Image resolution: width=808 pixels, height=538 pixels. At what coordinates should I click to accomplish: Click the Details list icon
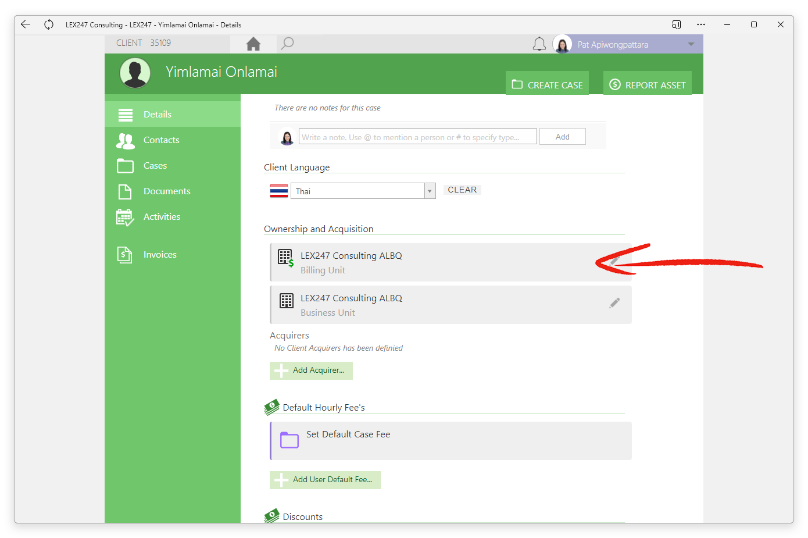pyautogui.click(x=126, y=115)
